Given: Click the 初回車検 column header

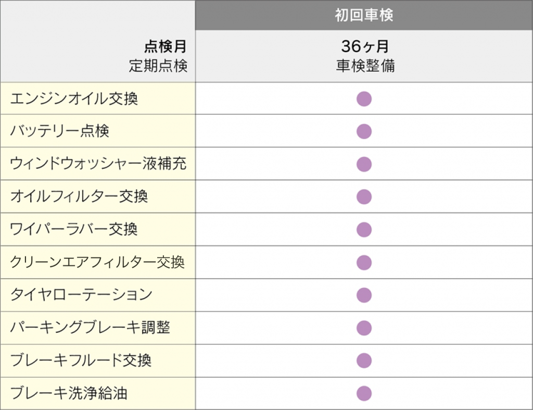Looking at the screenshot, I should point(364,15).
